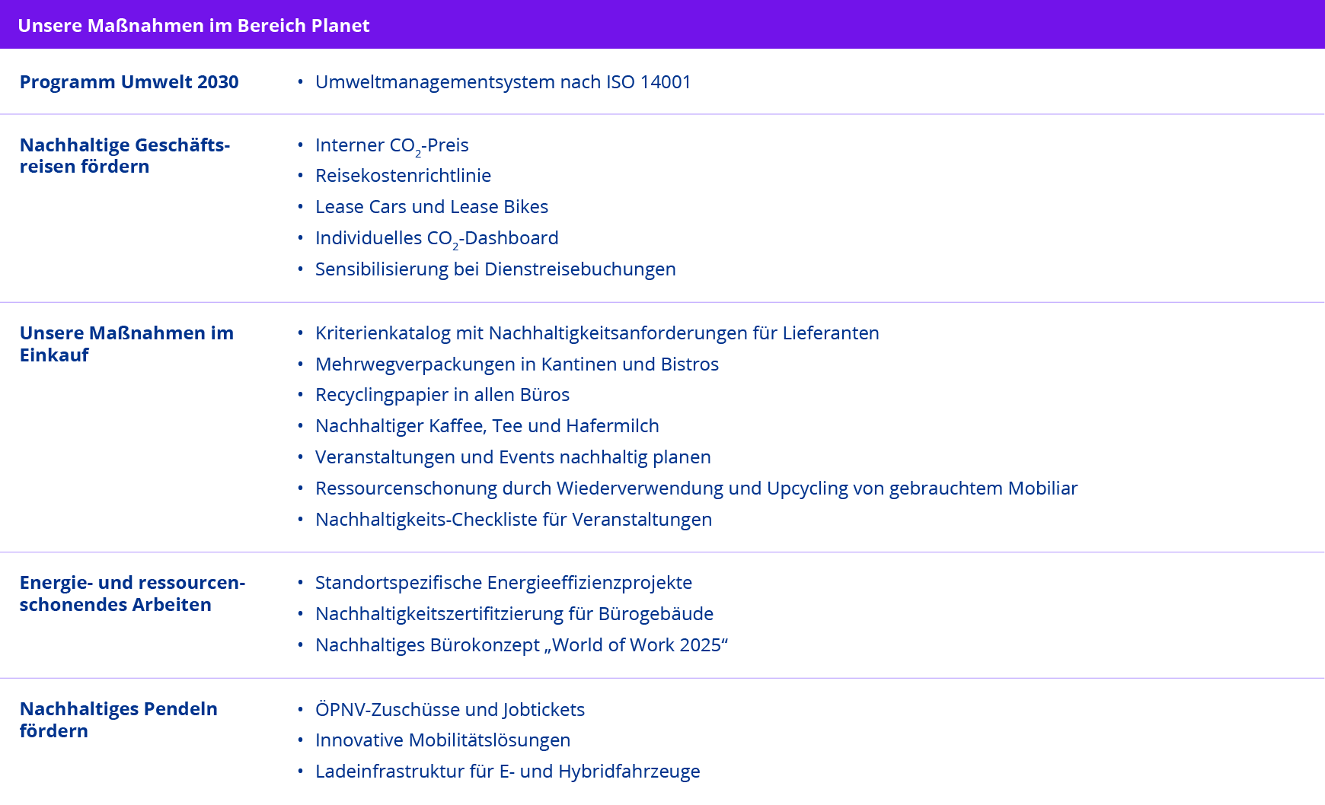This screenshot has height=805, width=1325.
Task: Select 'ÖPNV-Zuschüsse und Jobtickets' entry
Action: coord(449,709)
